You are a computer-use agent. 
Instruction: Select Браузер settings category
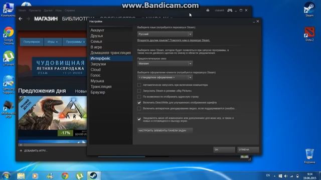click(x=98, y=92)
